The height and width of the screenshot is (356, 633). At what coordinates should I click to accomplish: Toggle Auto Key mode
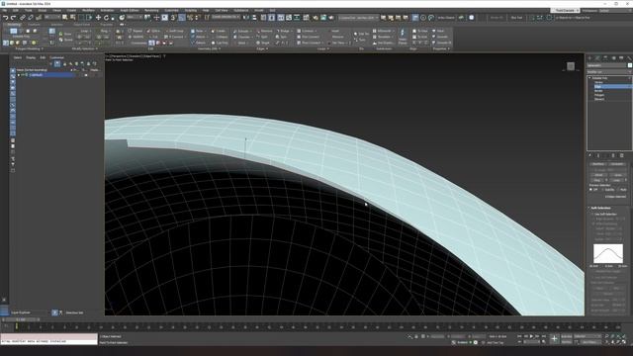(567, 336)
